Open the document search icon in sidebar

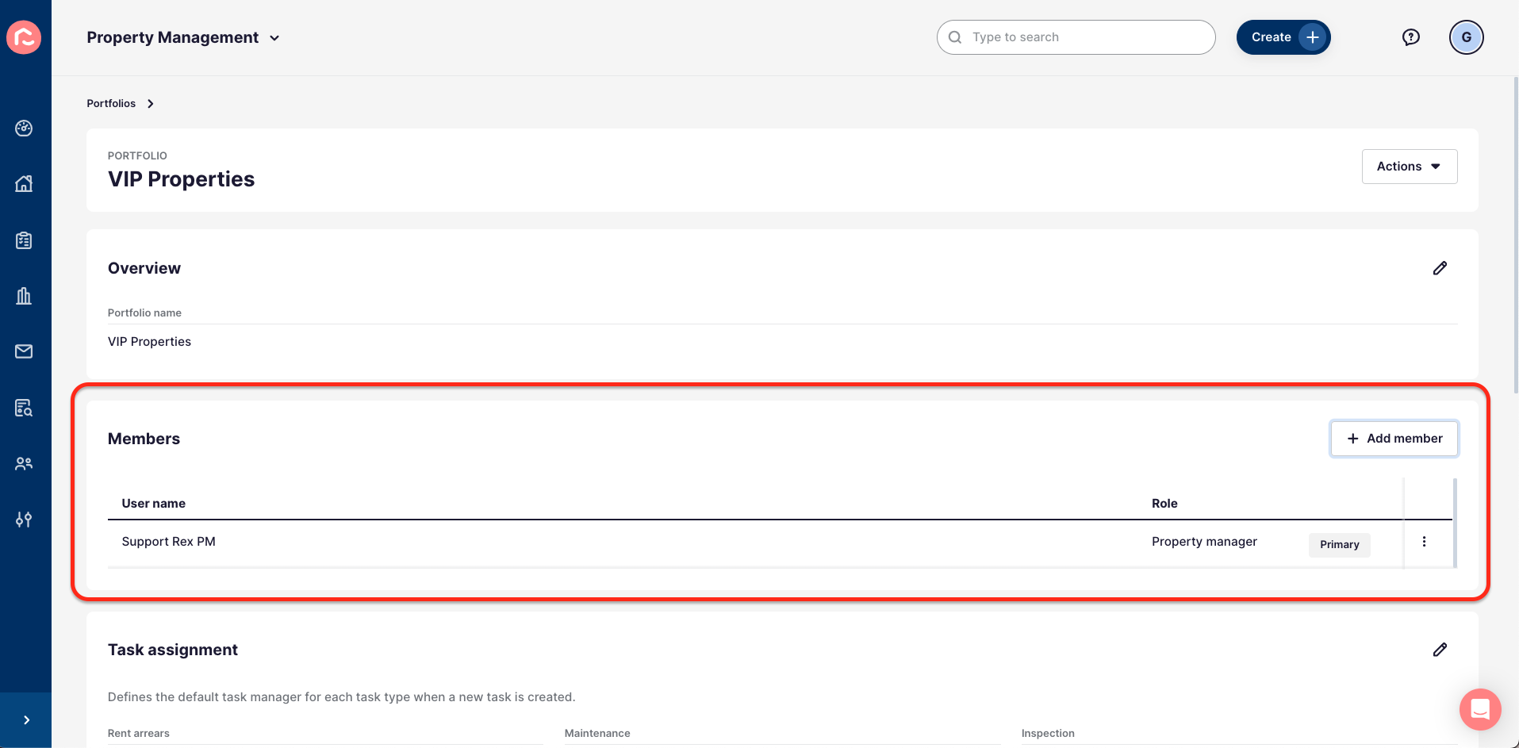[x=24, y=408]
